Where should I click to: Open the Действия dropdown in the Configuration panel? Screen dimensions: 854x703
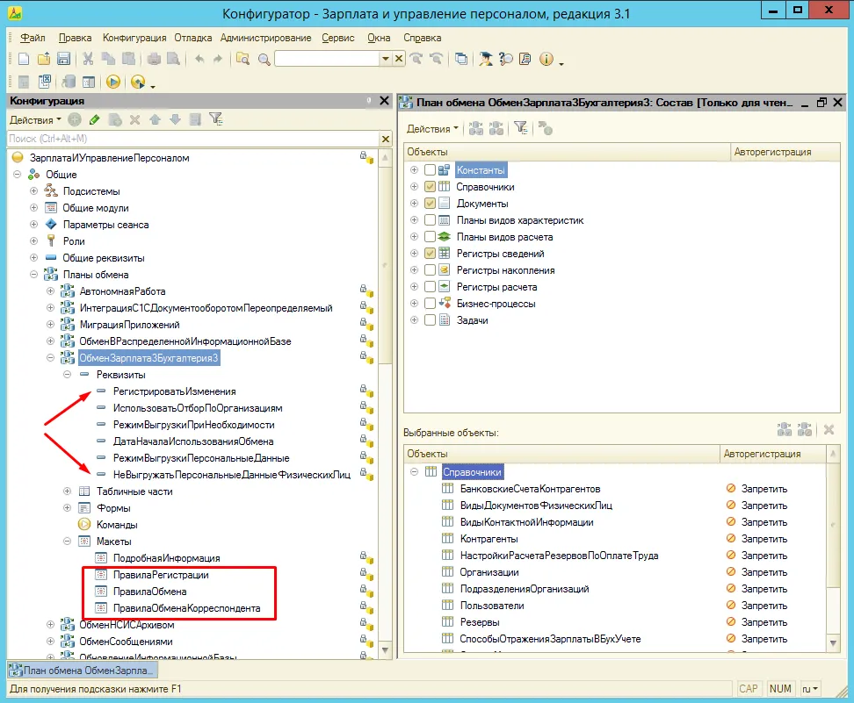coord(35,119)
